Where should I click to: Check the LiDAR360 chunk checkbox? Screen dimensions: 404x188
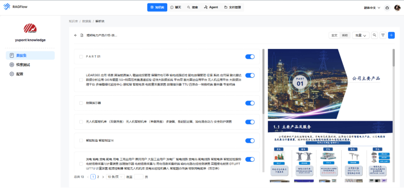(81, 80)
